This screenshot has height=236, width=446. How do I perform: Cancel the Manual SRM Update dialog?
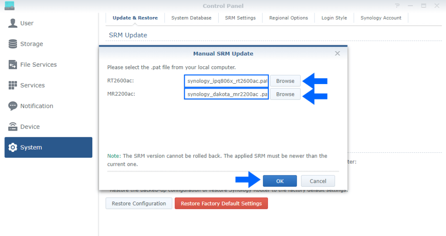[318, 181]
